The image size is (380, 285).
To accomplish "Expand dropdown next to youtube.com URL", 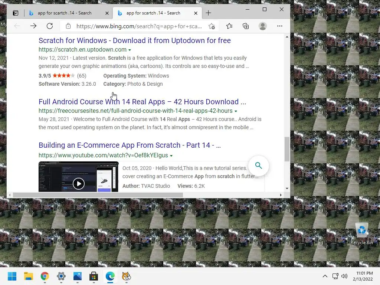I will [171, 156].
